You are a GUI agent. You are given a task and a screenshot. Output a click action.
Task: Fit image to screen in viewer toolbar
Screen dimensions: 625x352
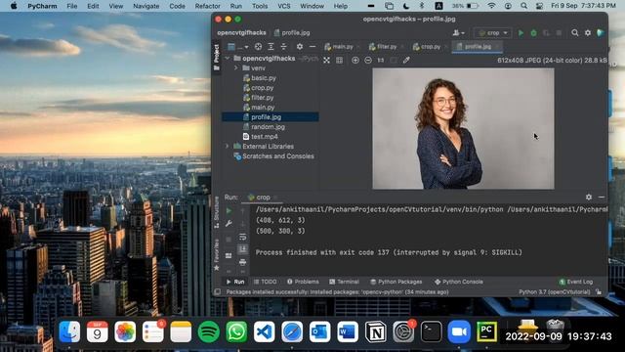326,61
